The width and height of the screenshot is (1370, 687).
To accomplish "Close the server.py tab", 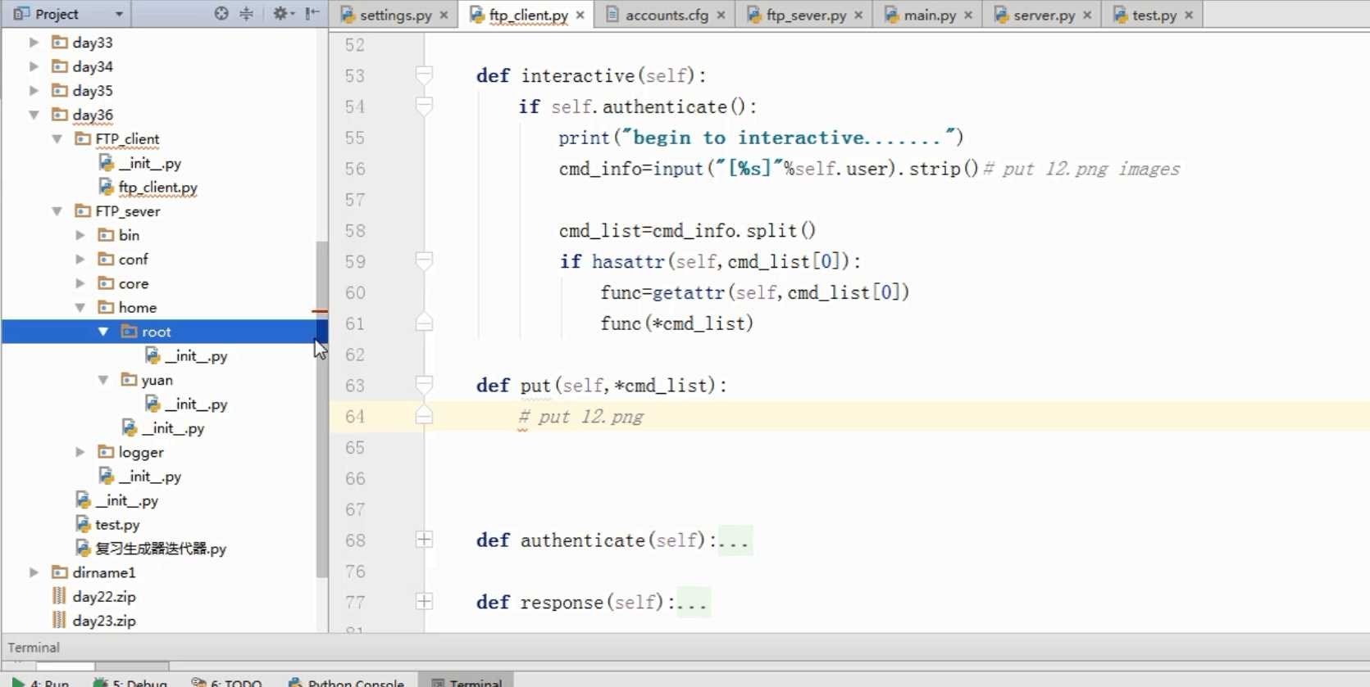I will [x=1087, y=15].
